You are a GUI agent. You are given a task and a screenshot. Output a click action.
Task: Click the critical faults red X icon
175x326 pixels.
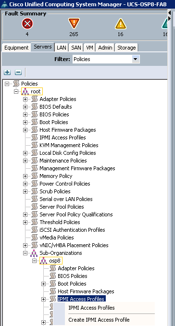(x=27, y=24)
